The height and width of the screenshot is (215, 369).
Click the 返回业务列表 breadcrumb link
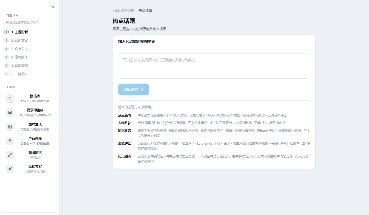click(124, 10)
